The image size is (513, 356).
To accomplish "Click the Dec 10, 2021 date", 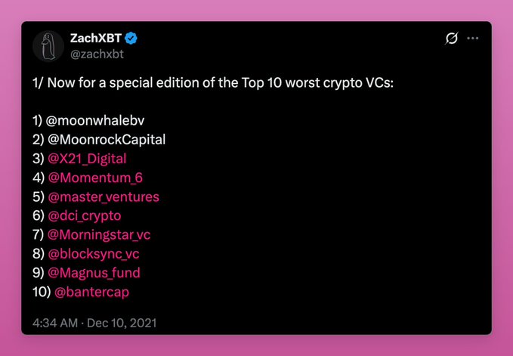I will (x=122, y=323).
